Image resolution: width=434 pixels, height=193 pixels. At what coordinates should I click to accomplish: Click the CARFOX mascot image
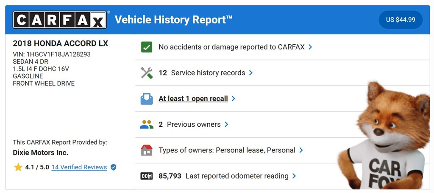click(x=385, y=136)
